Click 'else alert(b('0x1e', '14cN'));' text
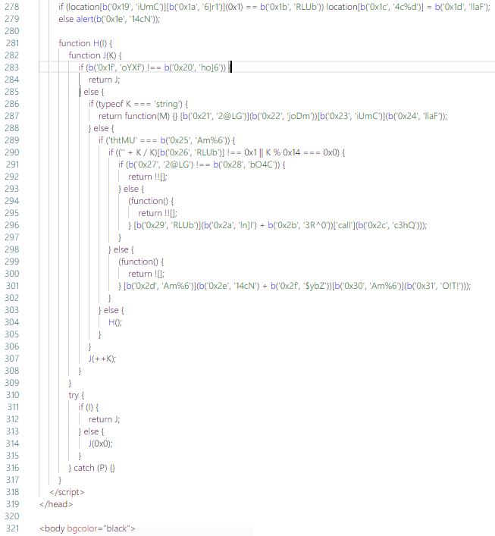Image resolution: width=495 pixels, height=536 pixels. pos(109,19)
